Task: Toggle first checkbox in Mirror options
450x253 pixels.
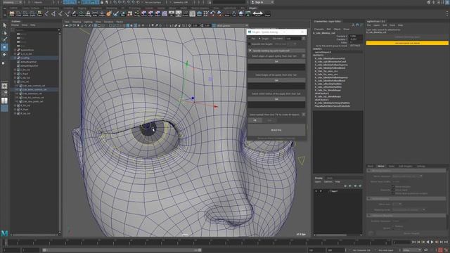Action: coord(393,187)
